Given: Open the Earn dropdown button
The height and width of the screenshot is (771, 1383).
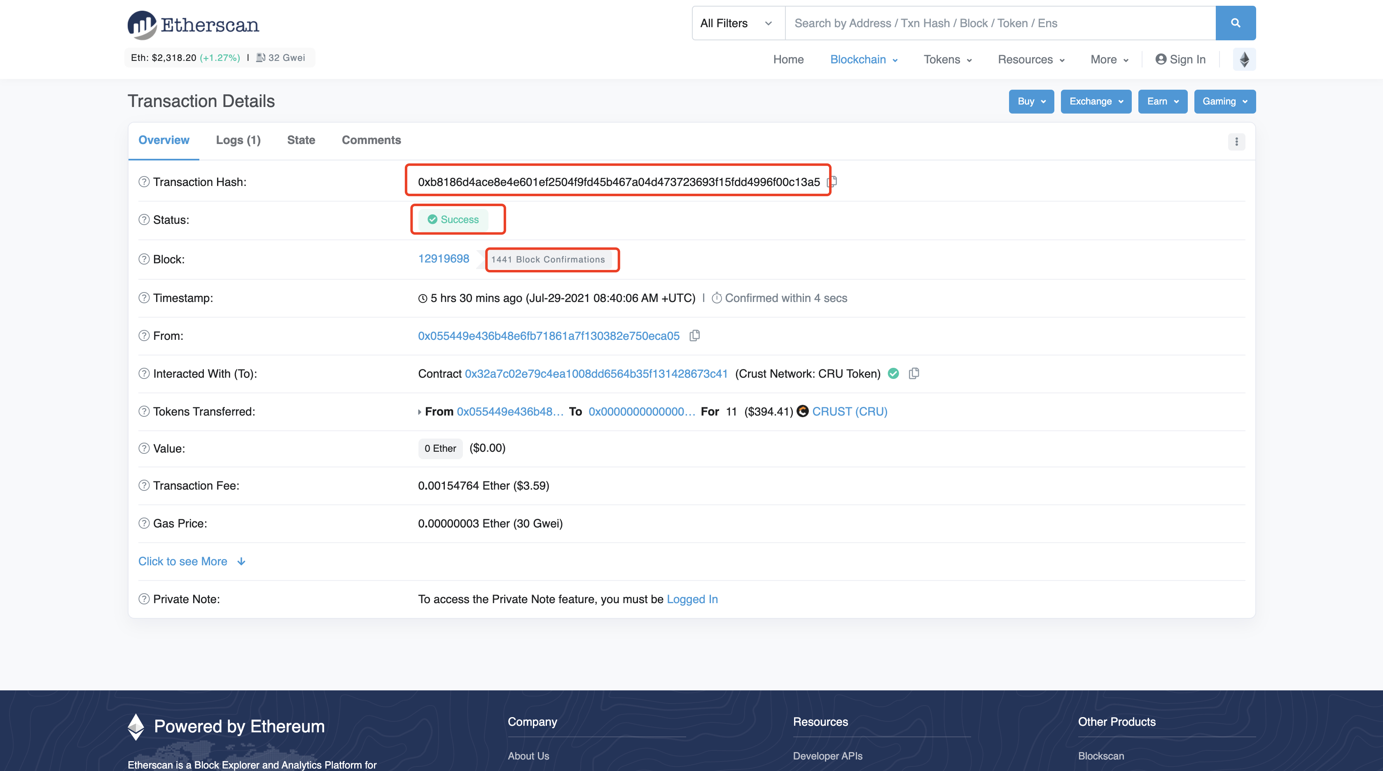Looking at the screenshot, I should point(1162,101).
